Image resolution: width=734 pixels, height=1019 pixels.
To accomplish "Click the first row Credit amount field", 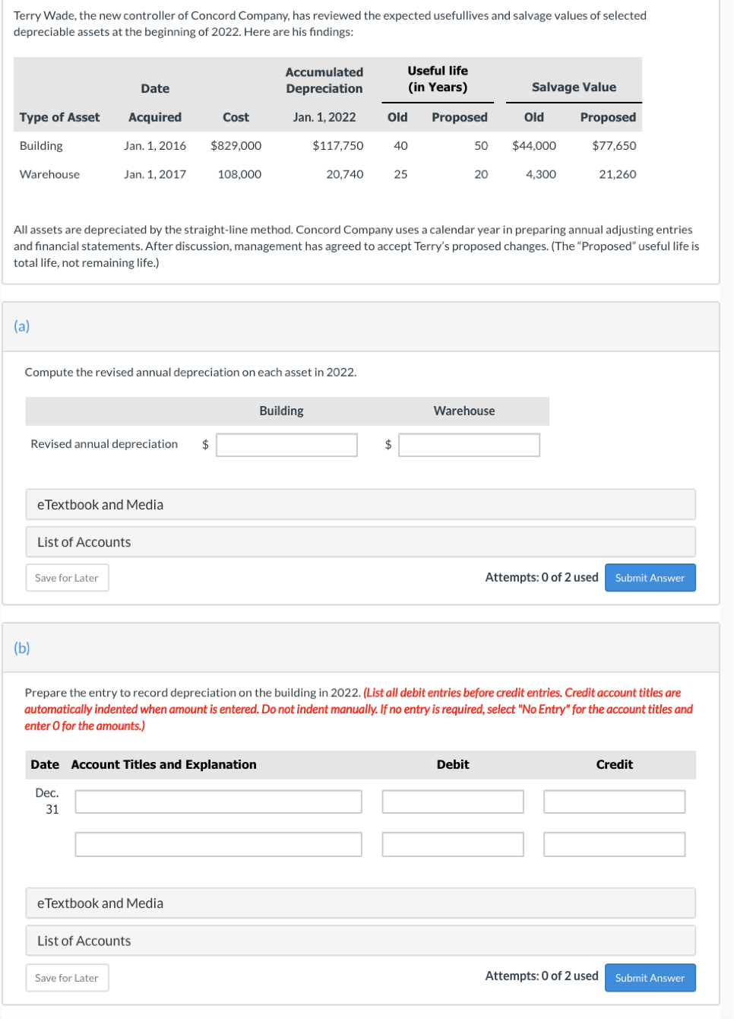I will [614, 802].
